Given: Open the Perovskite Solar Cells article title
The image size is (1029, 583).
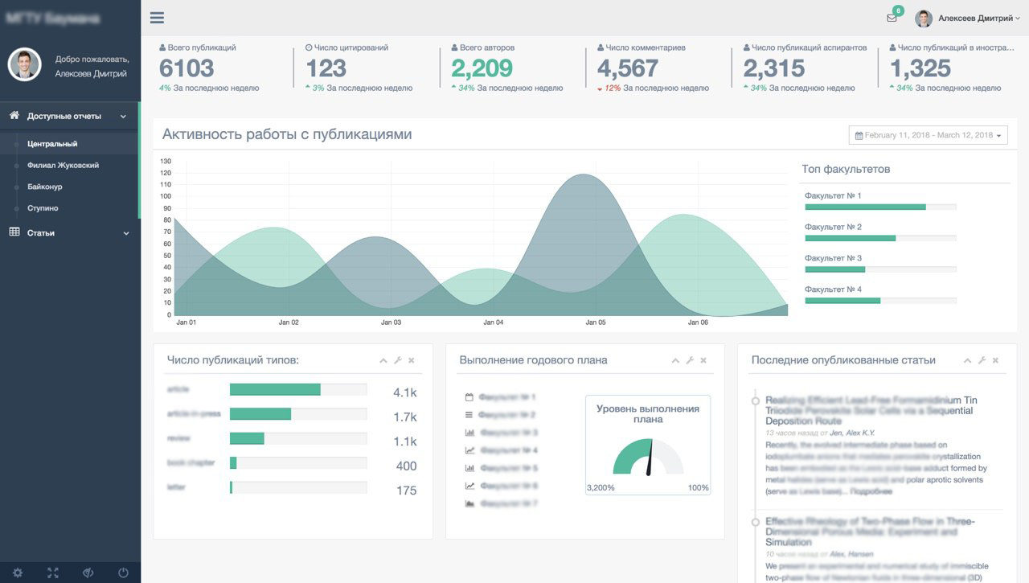Looking at the screenshot, I should click(871, 410).
